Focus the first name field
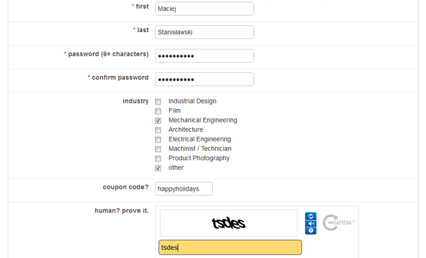426x258 pixels. pos(204,9)
